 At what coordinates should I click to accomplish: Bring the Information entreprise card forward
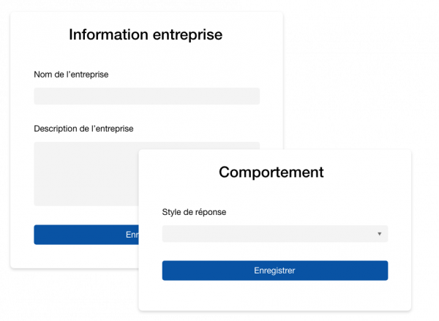click(73, 249)
